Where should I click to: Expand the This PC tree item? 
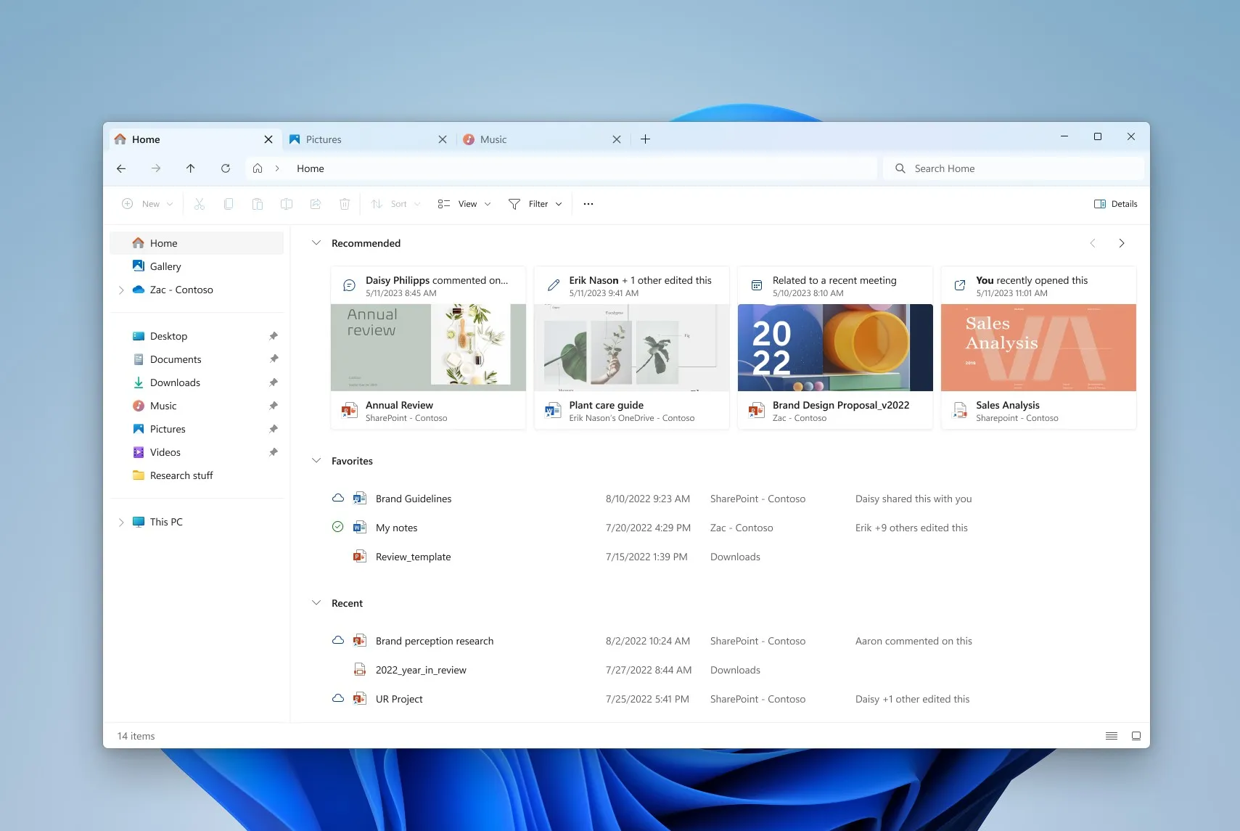(122, 521)
